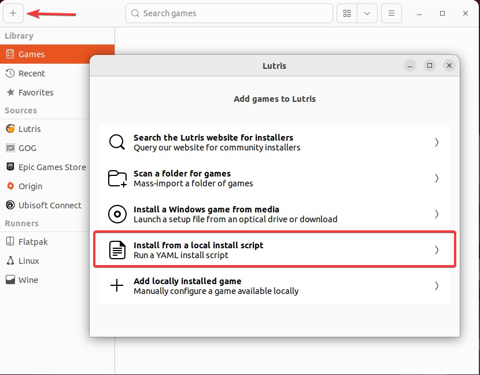The image size is (480, 375).
Task: Select Lutris source icon in sidebar
Action: coord(10,129)
